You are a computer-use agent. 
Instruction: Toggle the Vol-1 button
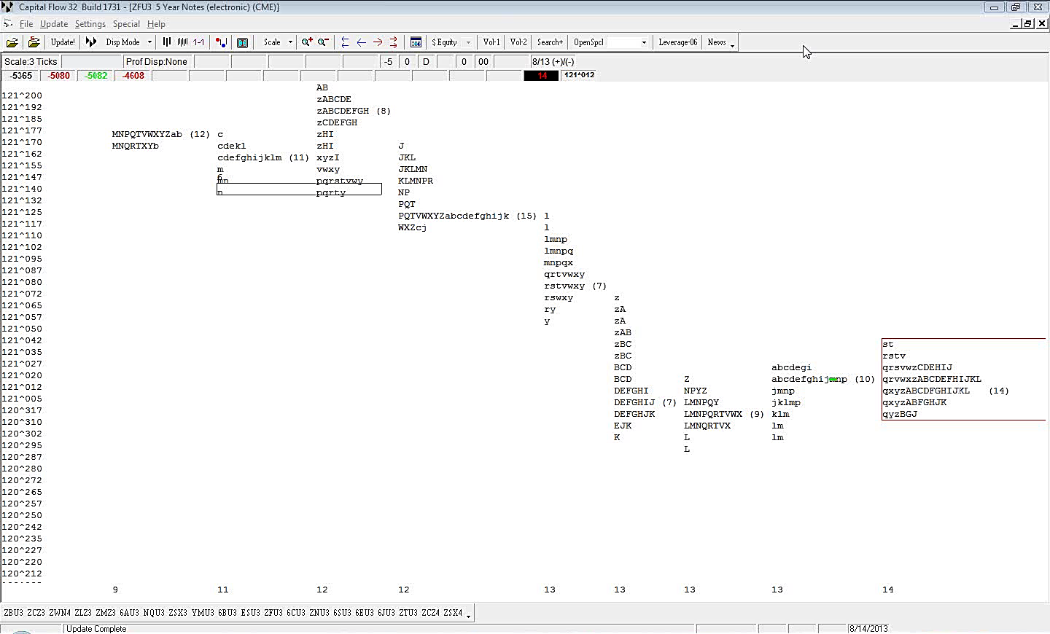tap(491, 42)
